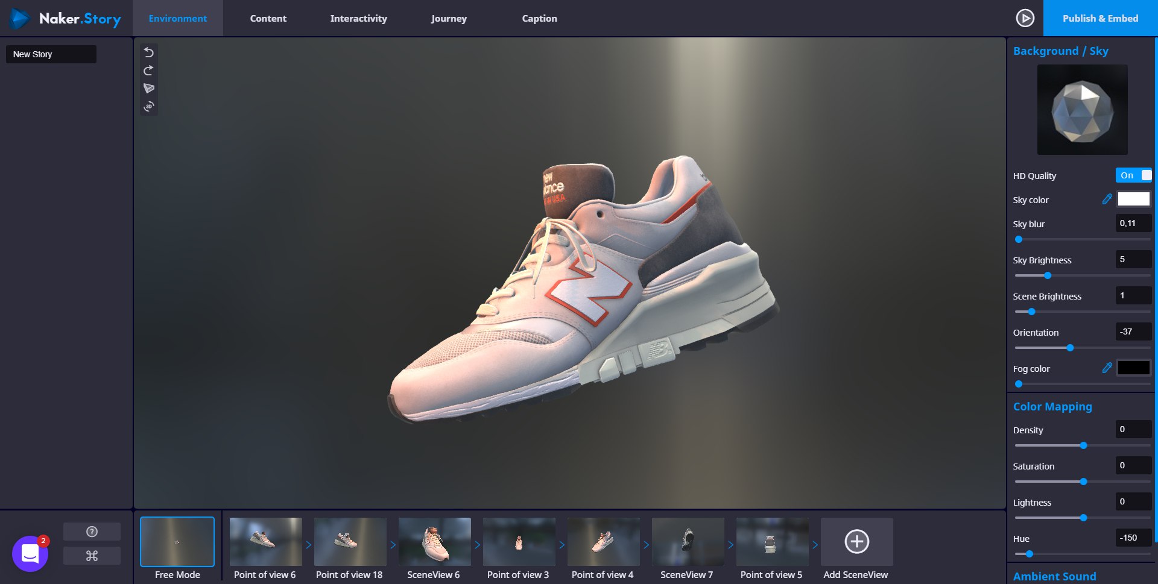Click the New Story name field
The height and width of the screenshot is (584, 1158).
pyautogui.click(x=51, y=54)
